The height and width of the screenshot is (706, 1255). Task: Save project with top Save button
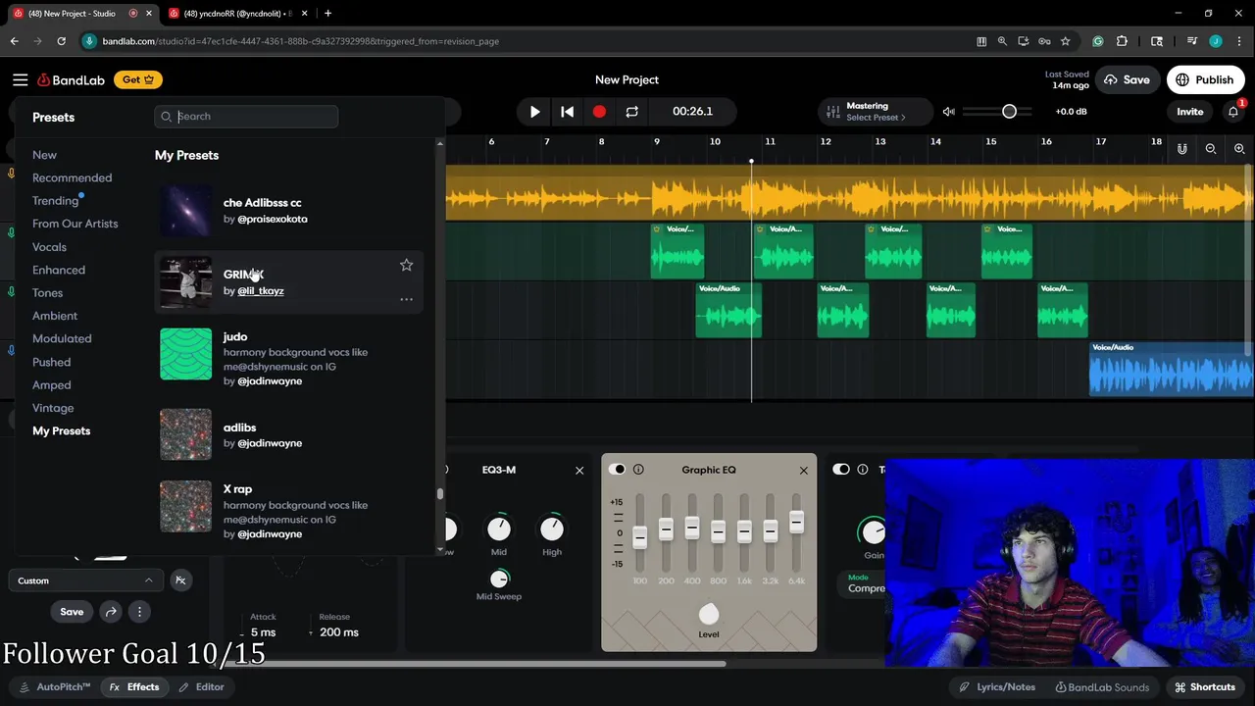tap(1127, 80)
